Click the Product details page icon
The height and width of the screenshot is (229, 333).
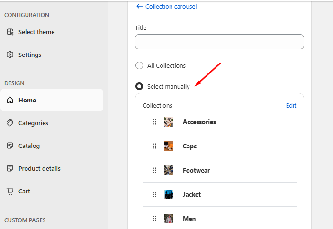coord(10,168)
